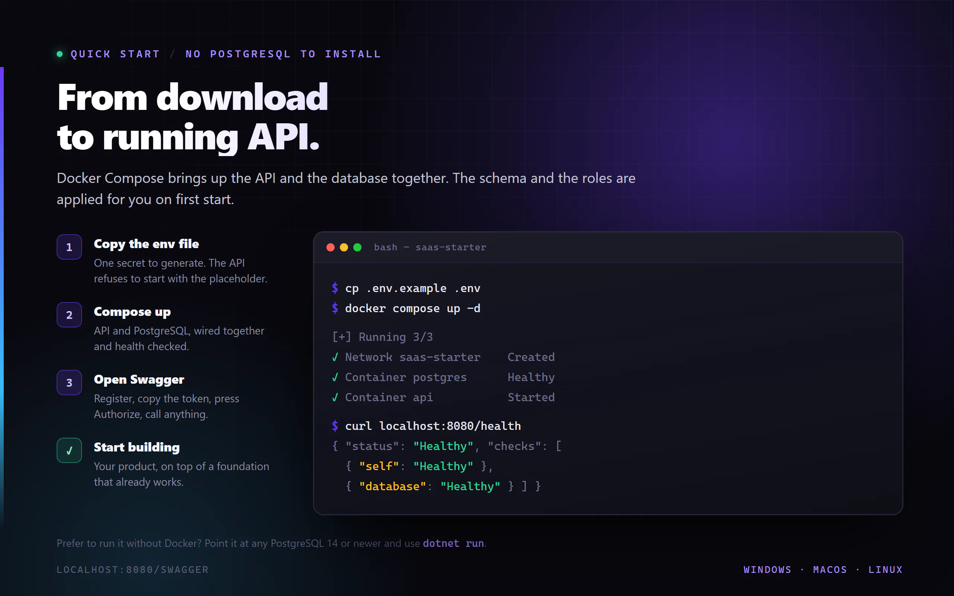
Task: Click the dollar prompt before curl localhost
Action: pos(335,426)
